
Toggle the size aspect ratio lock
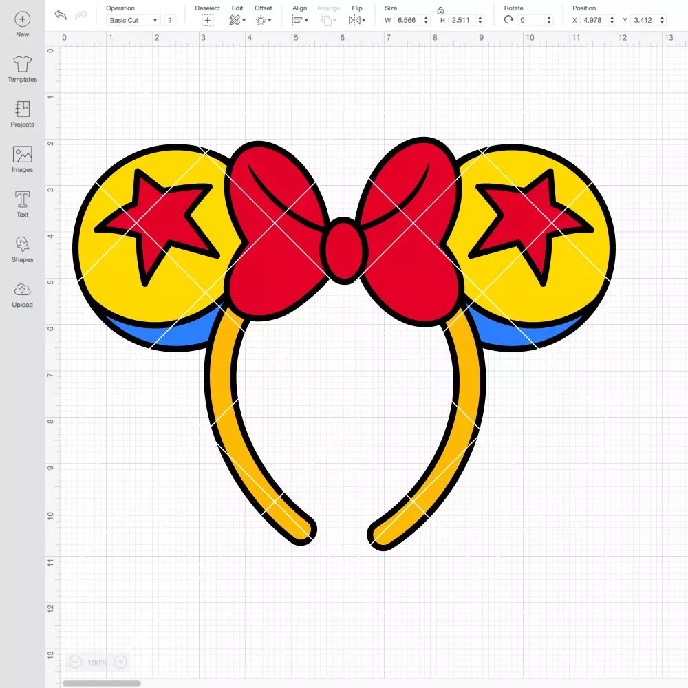(x=440, y=10)
